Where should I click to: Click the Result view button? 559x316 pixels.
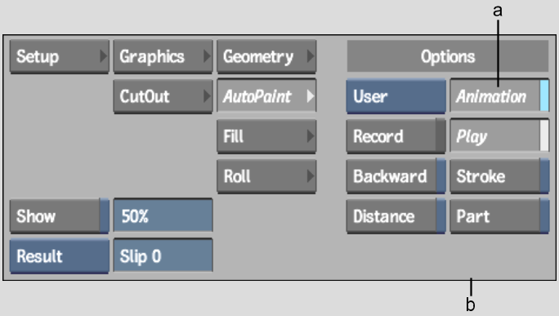60,256
